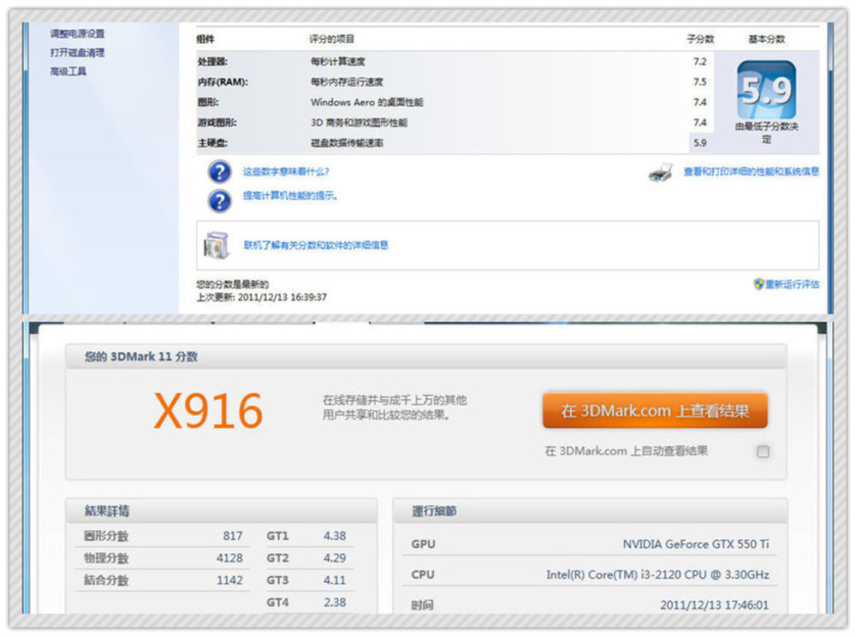Click the software box icon beside 联机了解有关分数

[x=217, y=245]
